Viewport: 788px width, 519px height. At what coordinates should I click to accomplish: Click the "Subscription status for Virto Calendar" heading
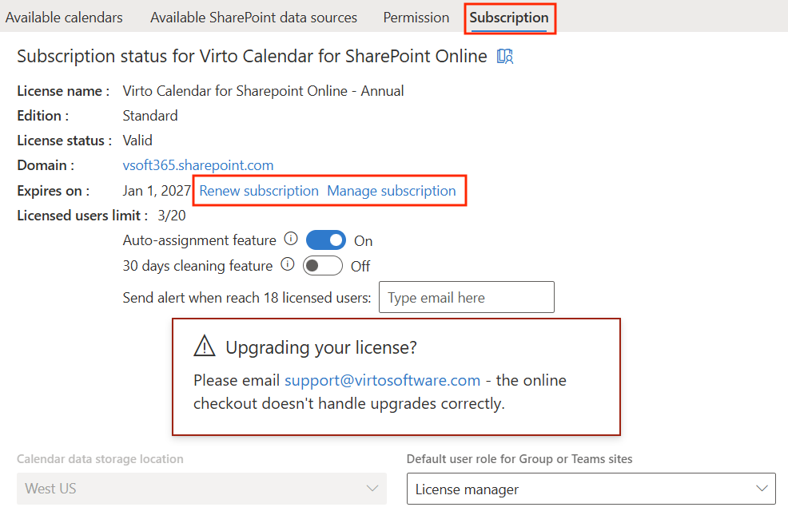pyautogui.click(x=252, y=56)
